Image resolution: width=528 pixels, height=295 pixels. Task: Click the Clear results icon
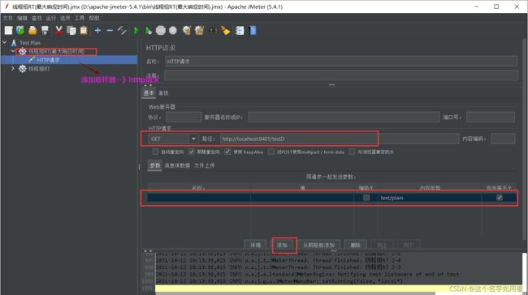coord(187,31)
